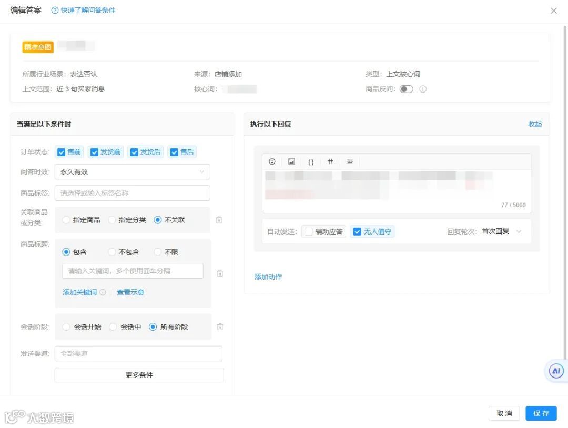568x428 pixels.
Task: Click the 取消 button
Action: [504, 413]
